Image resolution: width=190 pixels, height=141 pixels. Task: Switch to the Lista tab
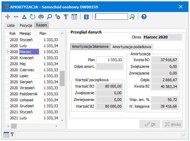pyautogui.click(x=11, y=25)
